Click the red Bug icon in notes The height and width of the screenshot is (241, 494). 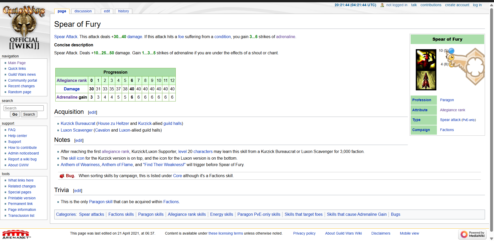pos(62,176)
